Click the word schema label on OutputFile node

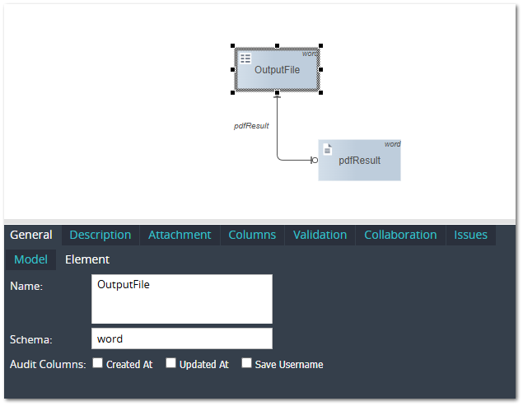(x=311, y=54)
